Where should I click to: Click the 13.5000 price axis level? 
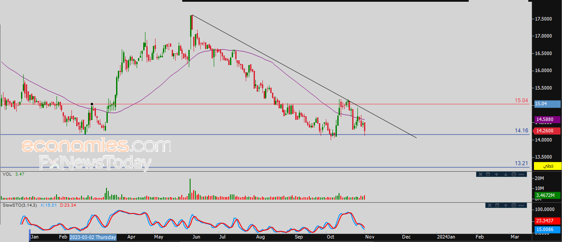[x=543, y=157]
